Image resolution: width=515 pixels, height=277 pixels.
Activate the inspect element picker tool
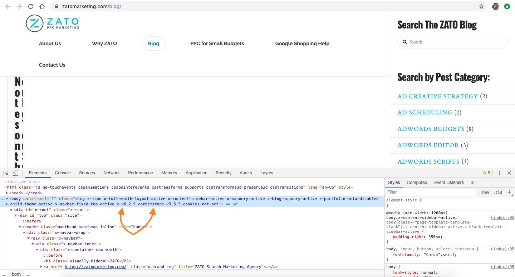pyautogui.click(x=6, y=173)
